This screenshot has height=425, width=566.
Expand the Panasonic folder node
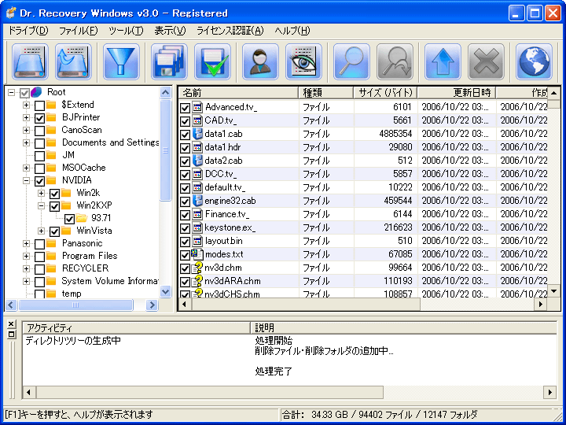[26, 243]
